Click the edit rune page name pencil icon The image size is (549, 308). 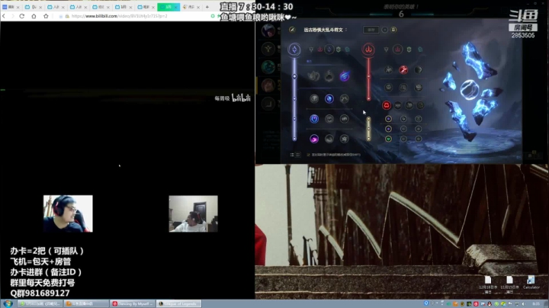[292, 30]
